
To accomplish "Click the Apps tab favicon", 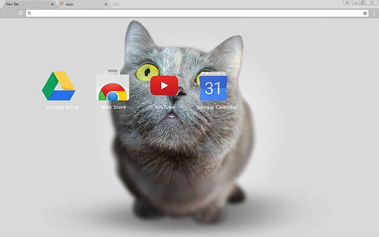I will [x=62, y=4].
